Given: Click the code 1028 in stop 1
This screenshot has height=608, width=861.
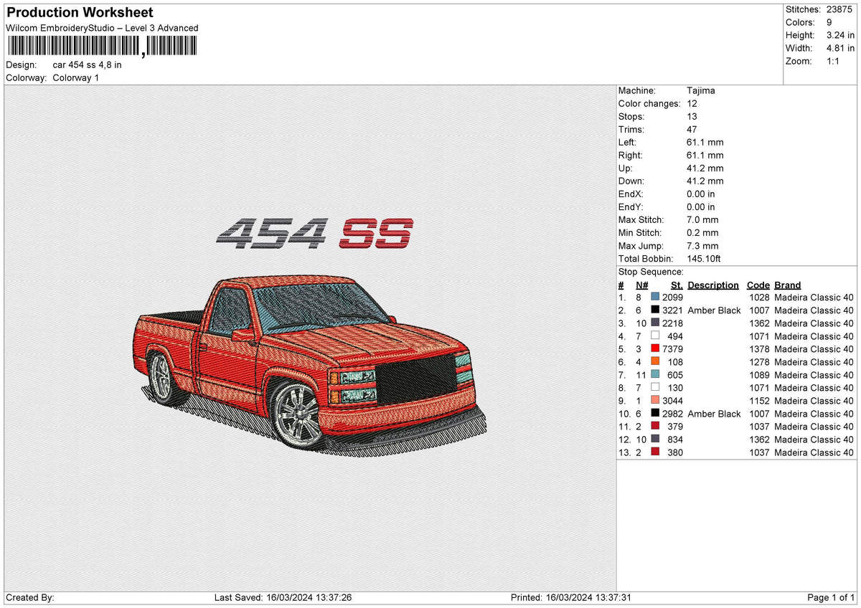Looking at the screenshot, I should [759, 298].
